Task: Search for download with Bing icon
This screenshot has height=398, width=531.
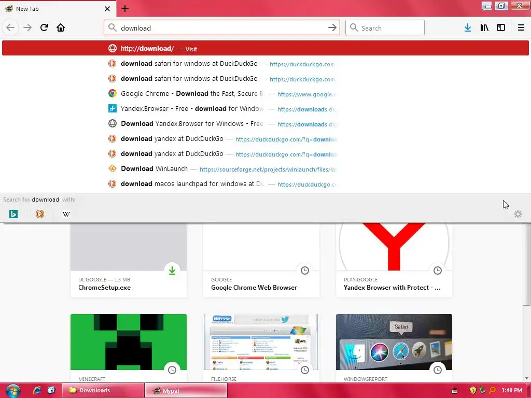Action: 13,214
